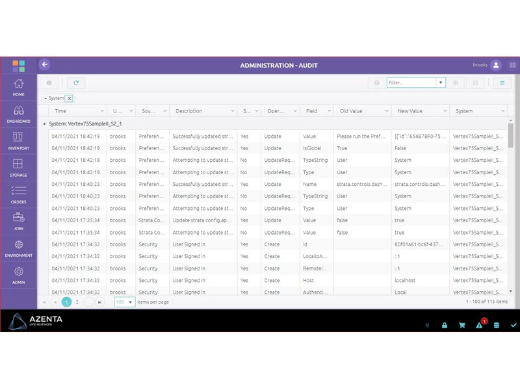The width and height of the screenshot is (520, 390).
Task: Open the Time column filter dropdown
Action: coord(102,110)
